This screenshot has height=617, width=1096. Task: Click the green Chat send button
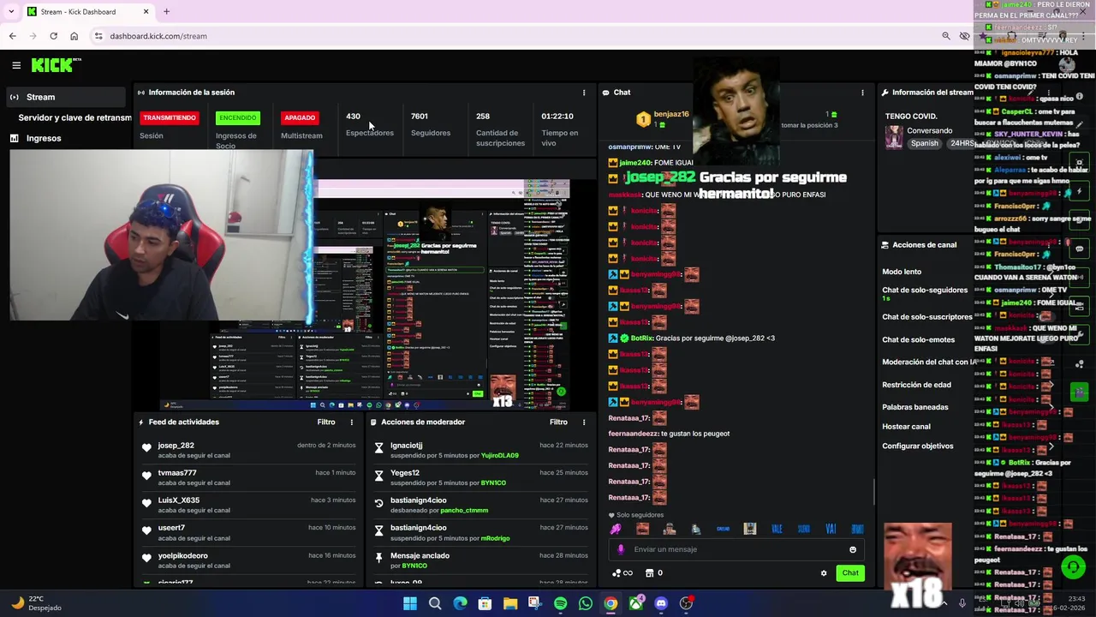coord(850,573)
